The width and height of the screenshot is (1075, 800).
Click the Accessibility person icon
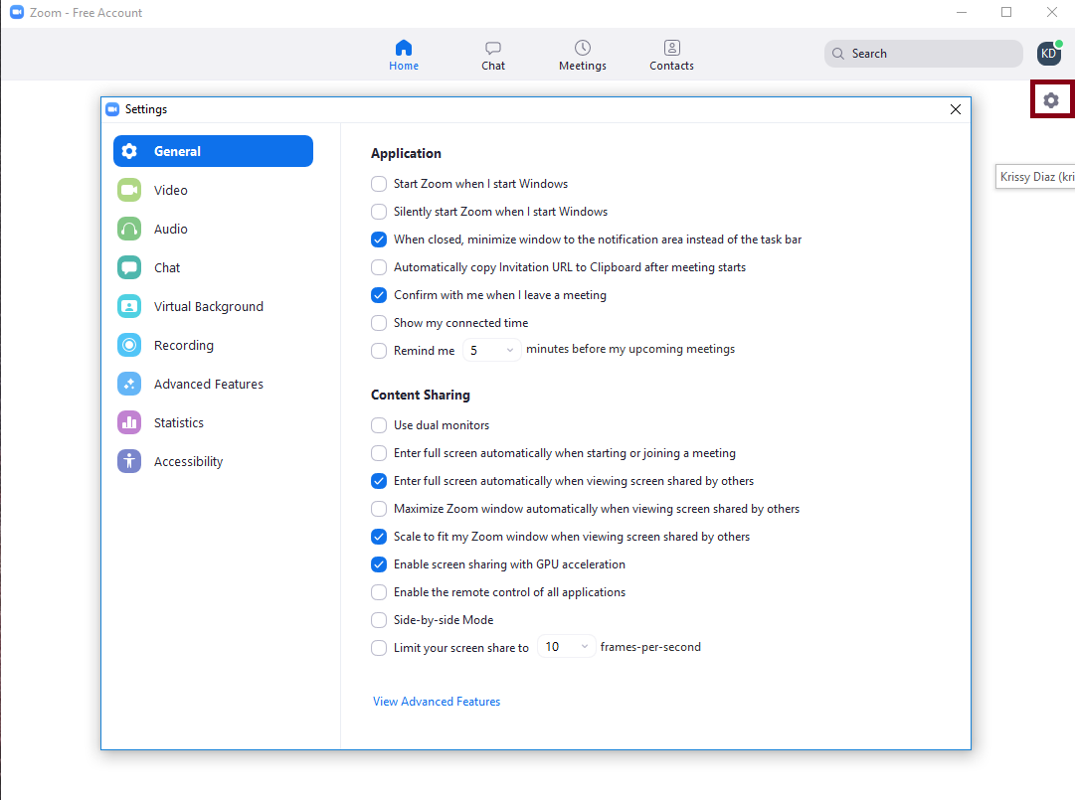tap(129, 461)
